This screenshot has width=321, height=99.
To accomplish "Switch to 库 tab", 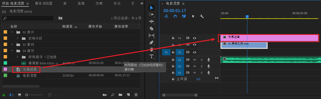I will click(x=65, y=4).
